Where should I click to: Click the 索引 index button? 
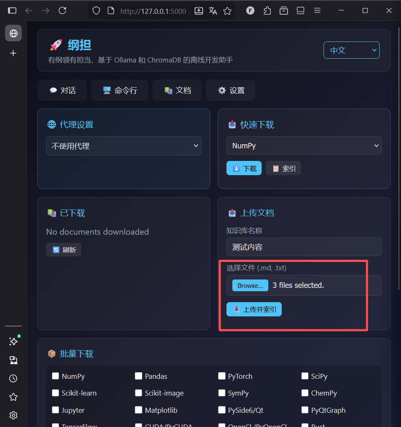(283, 168)
